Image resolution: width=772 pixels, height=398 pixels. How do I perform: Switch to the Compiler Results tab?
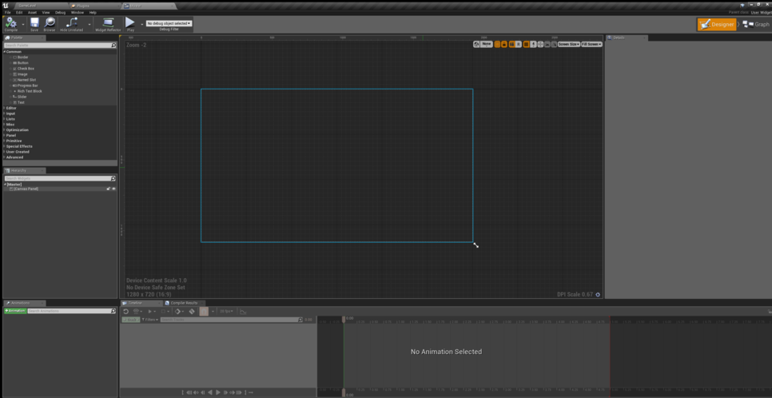(183, 303)
